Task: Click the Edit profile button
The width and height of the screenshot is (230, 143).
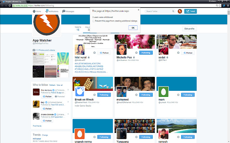Action: 189,29
